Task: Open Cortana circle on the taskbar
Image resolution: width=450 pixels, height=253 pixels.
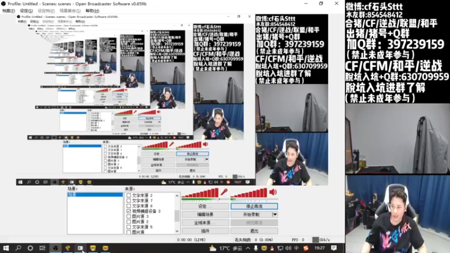Action: pos(30,248)
